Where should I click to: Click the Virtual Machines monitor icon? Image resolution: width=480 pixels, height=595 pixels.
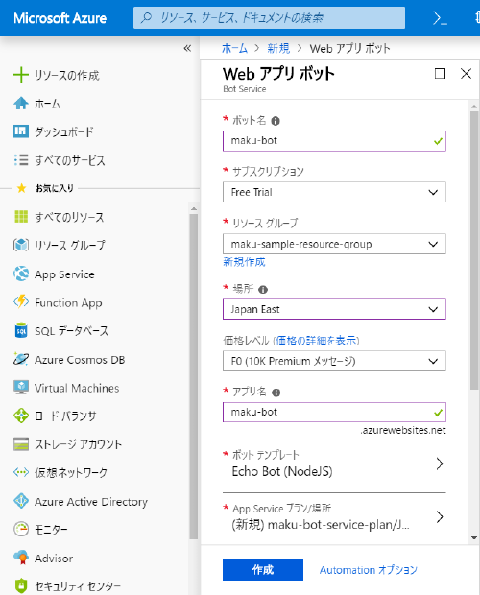pos(21,388)
